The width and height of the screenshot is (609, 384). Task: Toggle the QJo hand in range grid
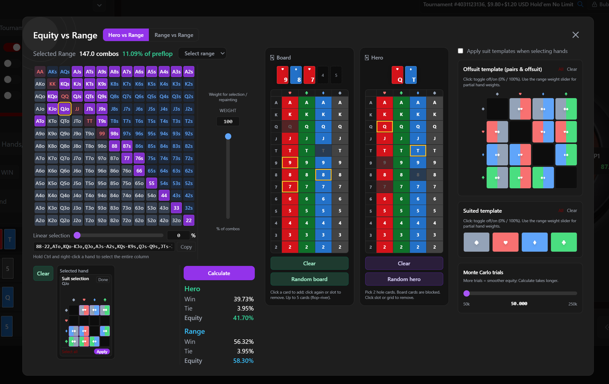[x=65, y=109]
